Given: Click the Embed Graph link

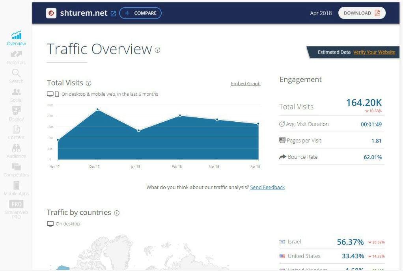Looking at the screenshot, I should coord(245,84).
